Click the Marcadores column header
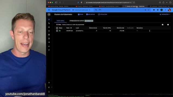The height and width of the screenshot is (97, 173). pos(139,28)
